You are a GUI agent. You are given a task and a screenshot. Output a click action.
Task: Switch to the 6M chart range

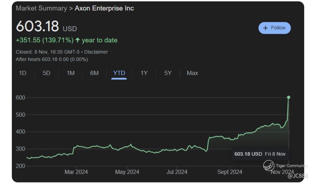(x=94, y=73)
